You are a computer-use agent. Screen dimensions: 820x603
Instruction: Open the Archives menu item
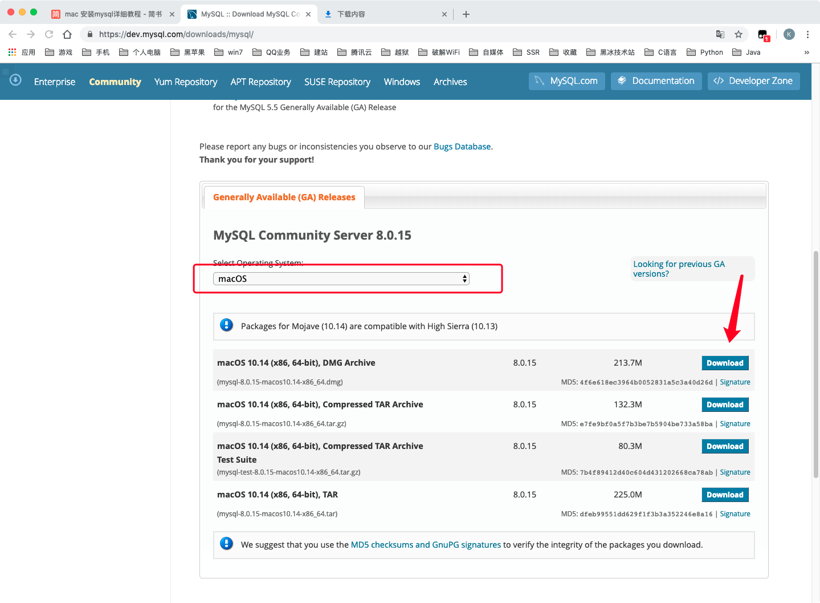pos(450,82)
